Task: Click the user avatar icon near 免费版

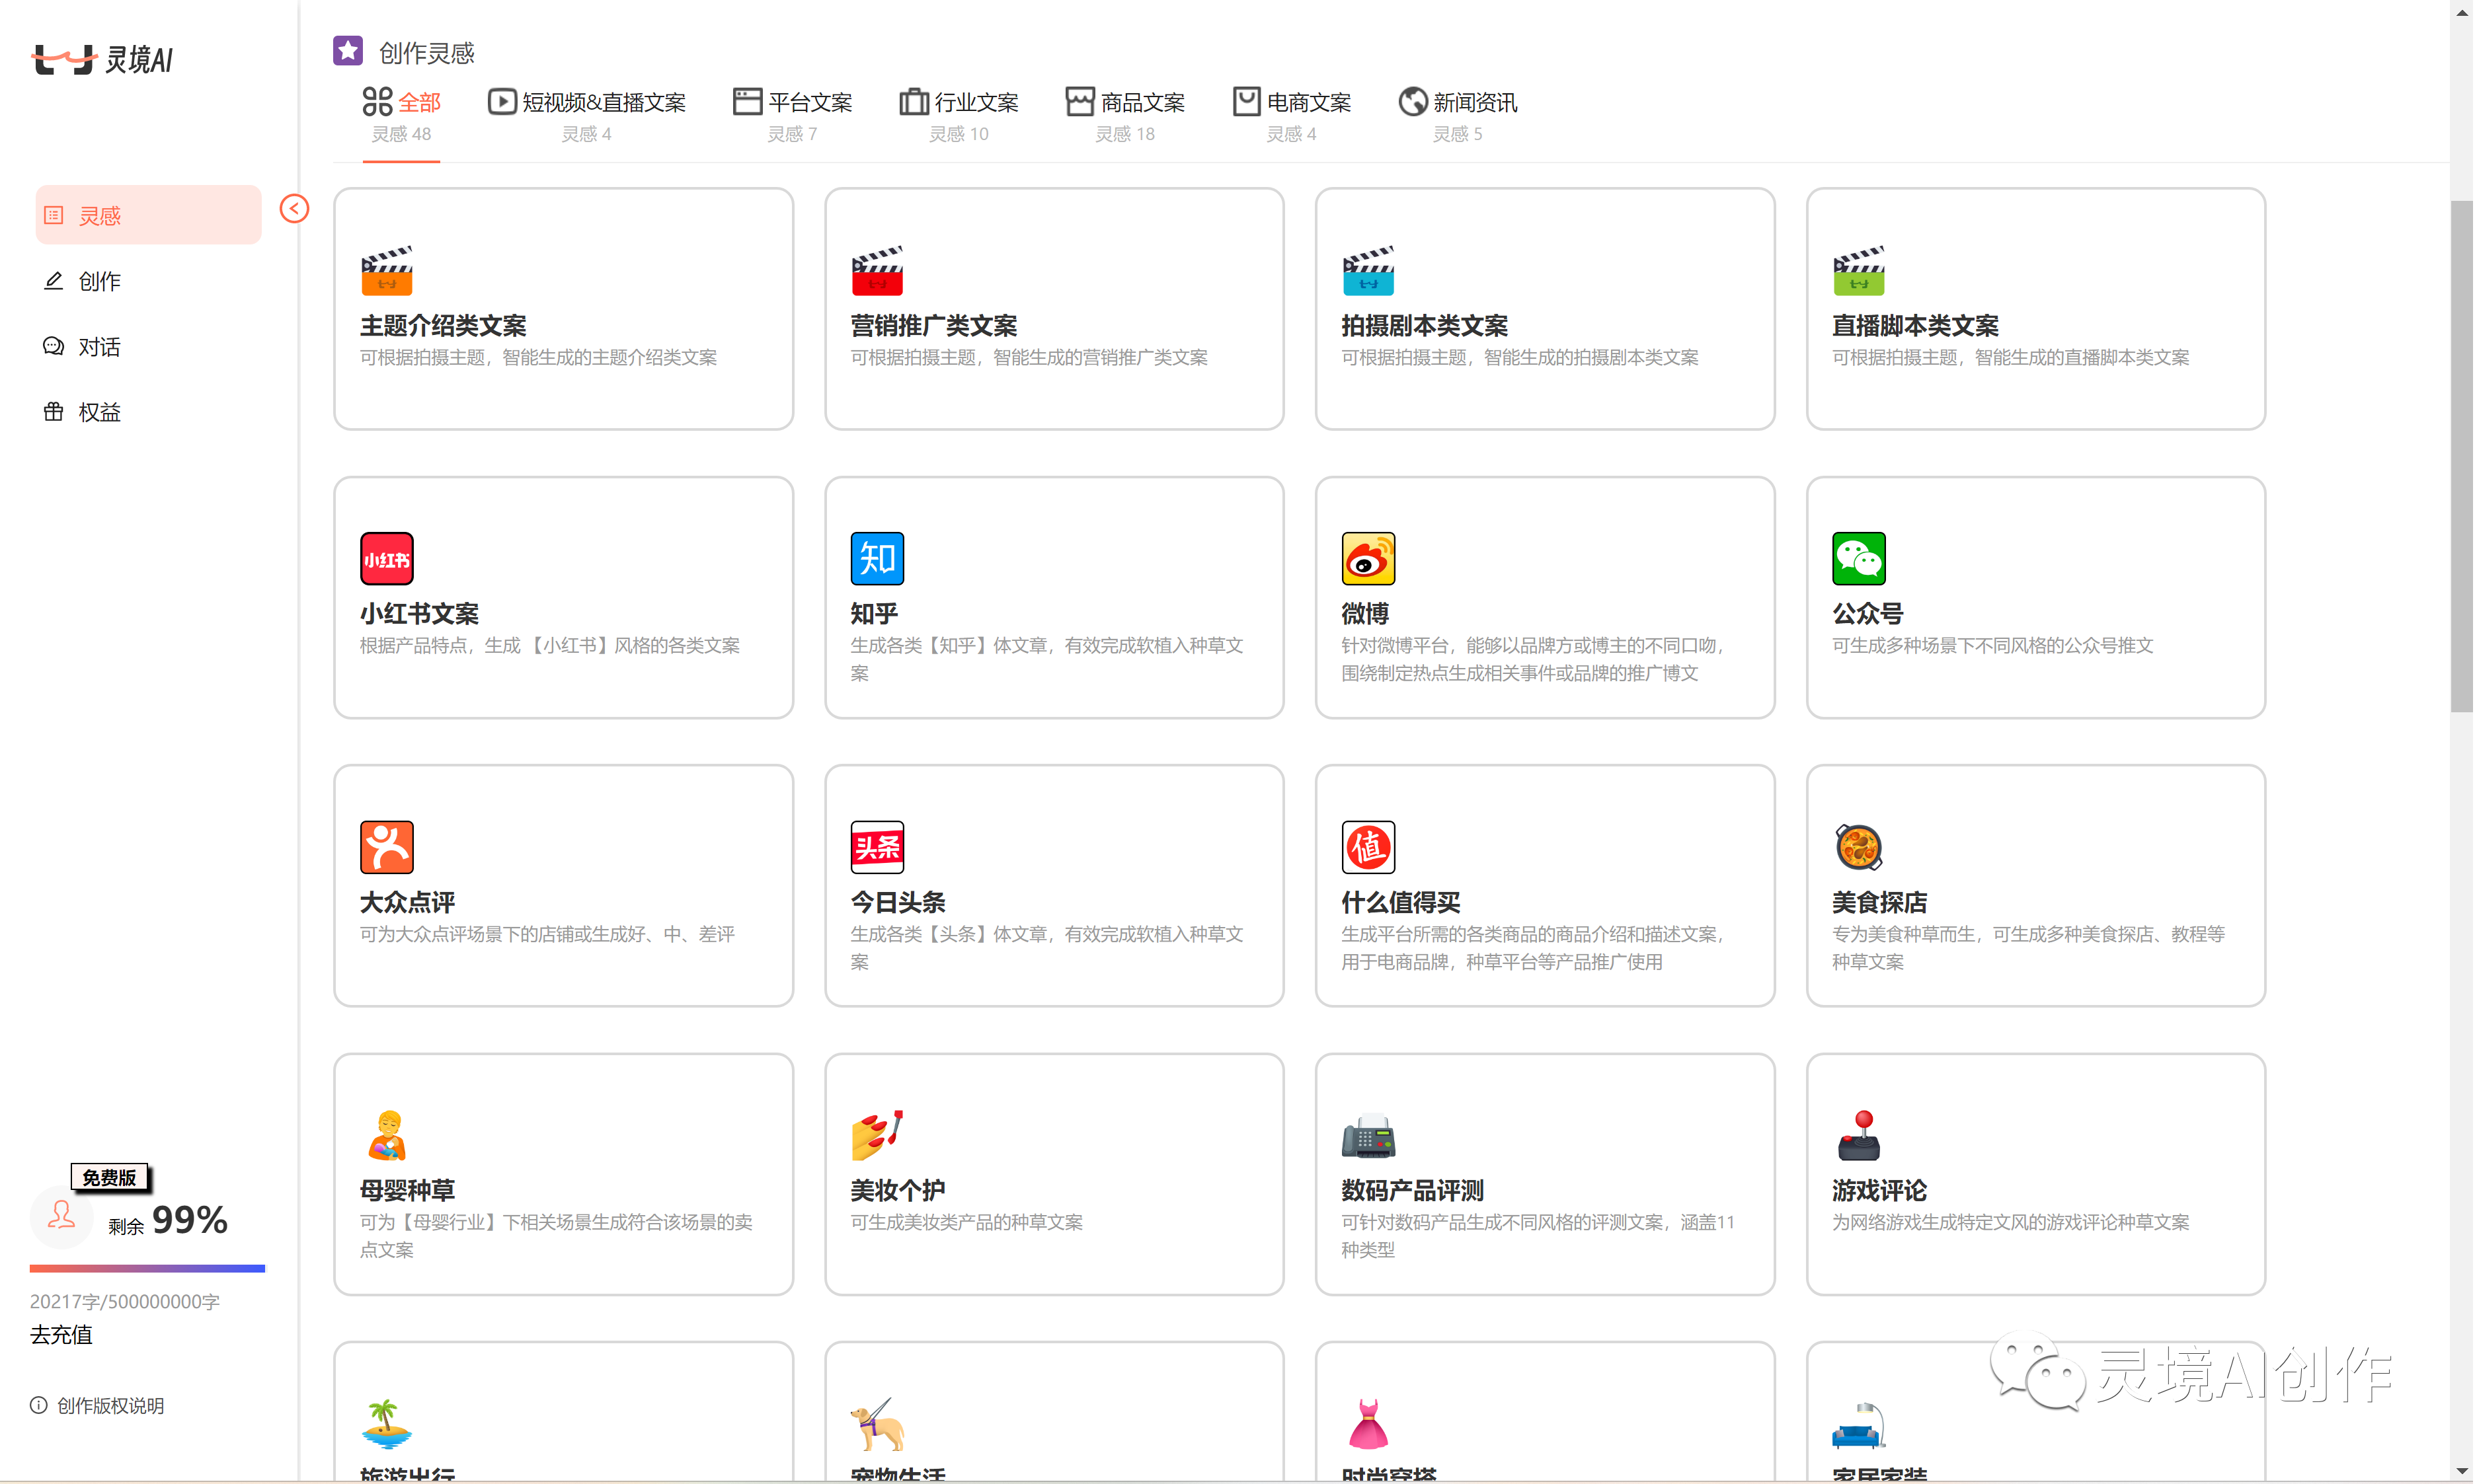Action: [x=61, y=1216]
